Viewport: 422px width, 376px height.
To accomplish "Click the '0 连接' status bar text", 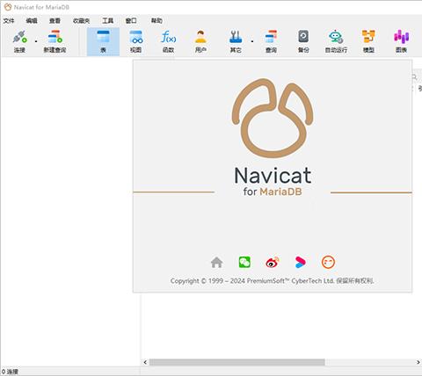I will [10, 372].
